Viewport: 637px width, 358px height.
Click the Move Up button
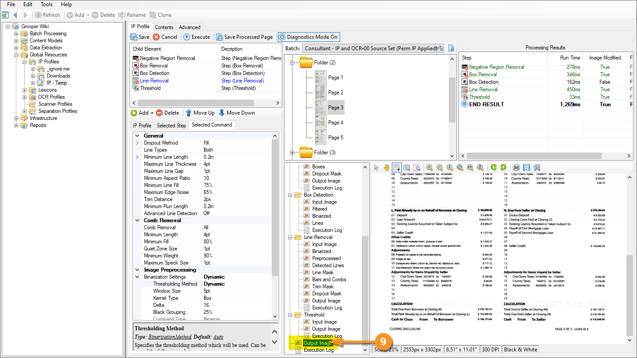pos(200,113)
